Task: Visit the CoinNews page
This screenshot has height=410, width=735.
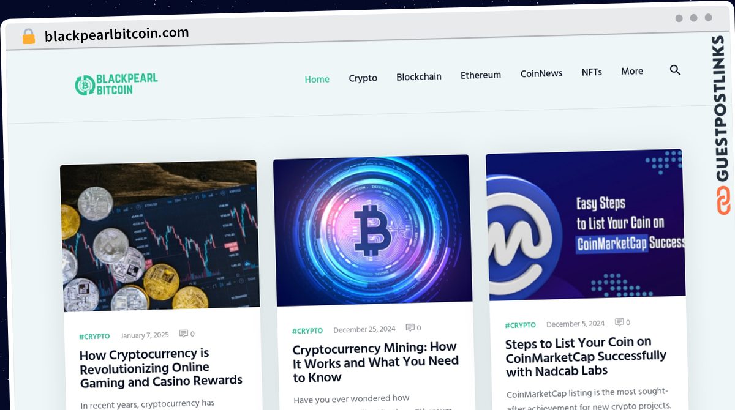Action: coord(541,73)
